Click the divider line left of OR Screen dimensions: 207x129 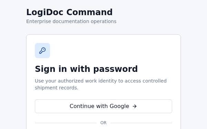66,123
